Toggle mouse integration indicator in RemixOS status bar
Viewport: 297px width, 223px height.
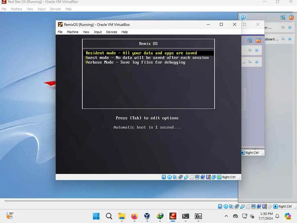point(214,177)
